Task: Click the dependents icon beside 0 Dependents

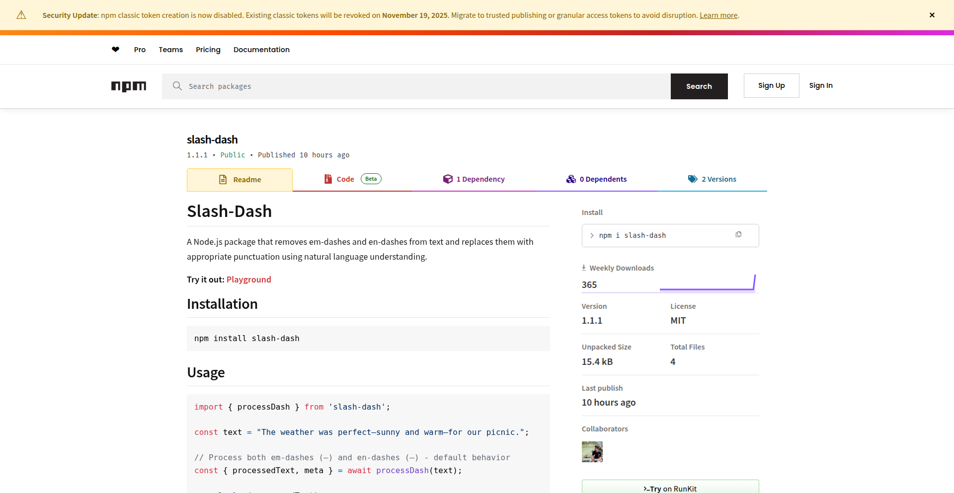Action: click(x=571, y=179)
